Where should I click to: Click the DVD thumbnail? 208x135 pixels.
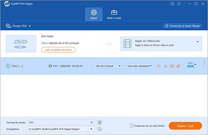pyautogui.click(x=21, y=44)
